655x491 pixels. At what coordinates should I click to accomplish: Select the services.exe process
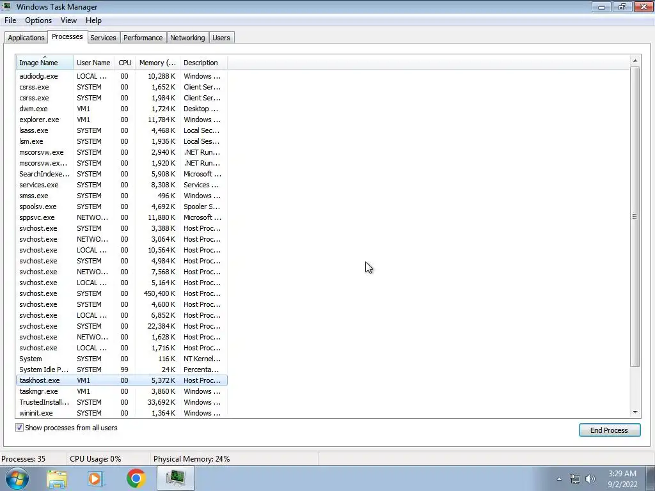[x=122, y=185]
